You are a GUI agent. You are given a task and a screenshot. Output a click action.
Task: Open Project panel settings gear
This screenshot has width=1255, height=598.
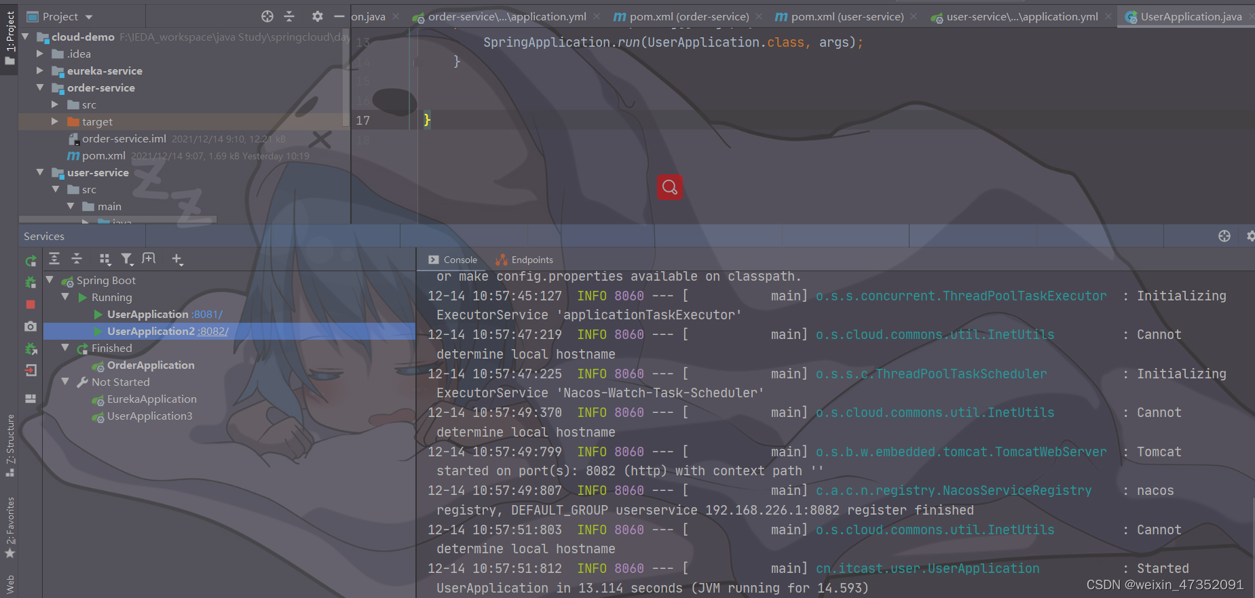317,16
